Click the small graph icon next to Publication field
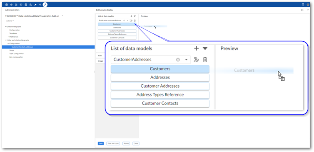 (131, 20)
